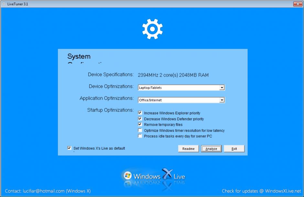This screenshot has width=304, height=197.
Task: Check Process idle tasks for server PC
Action: click(140, 136)
